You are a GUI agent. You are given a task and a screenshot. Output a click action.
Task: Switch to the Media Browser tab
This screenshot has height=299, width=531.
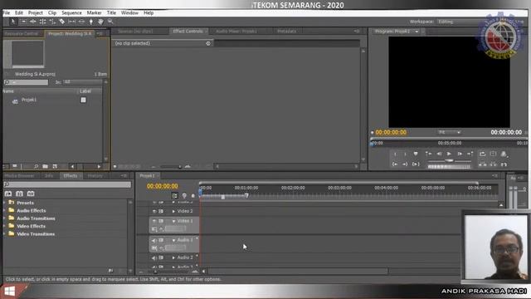tap(20, 175)
